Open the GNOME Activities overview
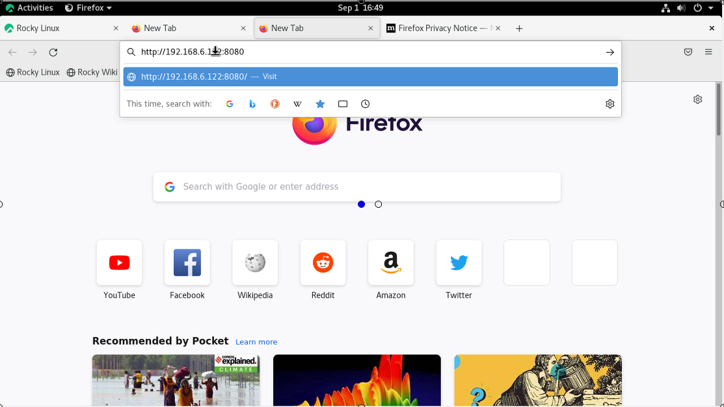The image size is (724, 407). pyautogui.click(x=29, y=8)
